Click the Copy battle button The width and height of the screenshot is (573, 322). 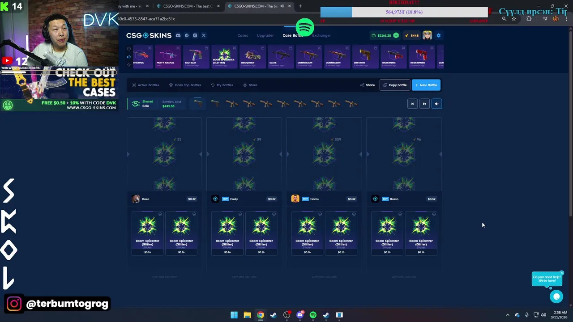pyautogui.click(x=395, y=85)
